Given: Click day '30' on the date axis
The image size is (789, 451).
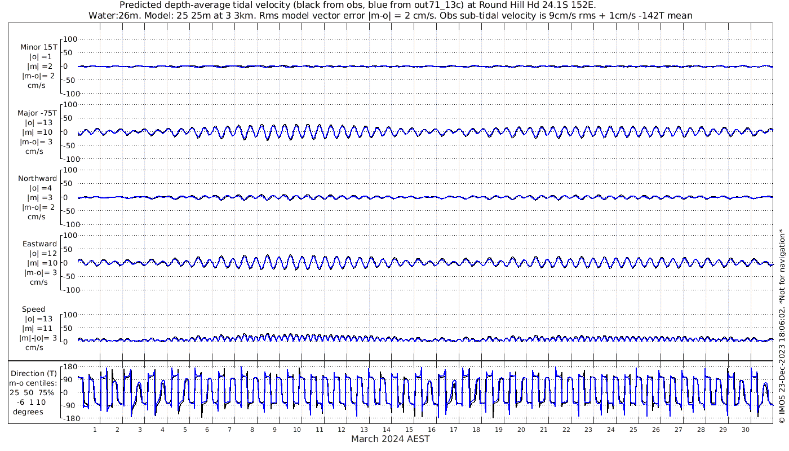Looking at the screenshot, I should 746,430.
